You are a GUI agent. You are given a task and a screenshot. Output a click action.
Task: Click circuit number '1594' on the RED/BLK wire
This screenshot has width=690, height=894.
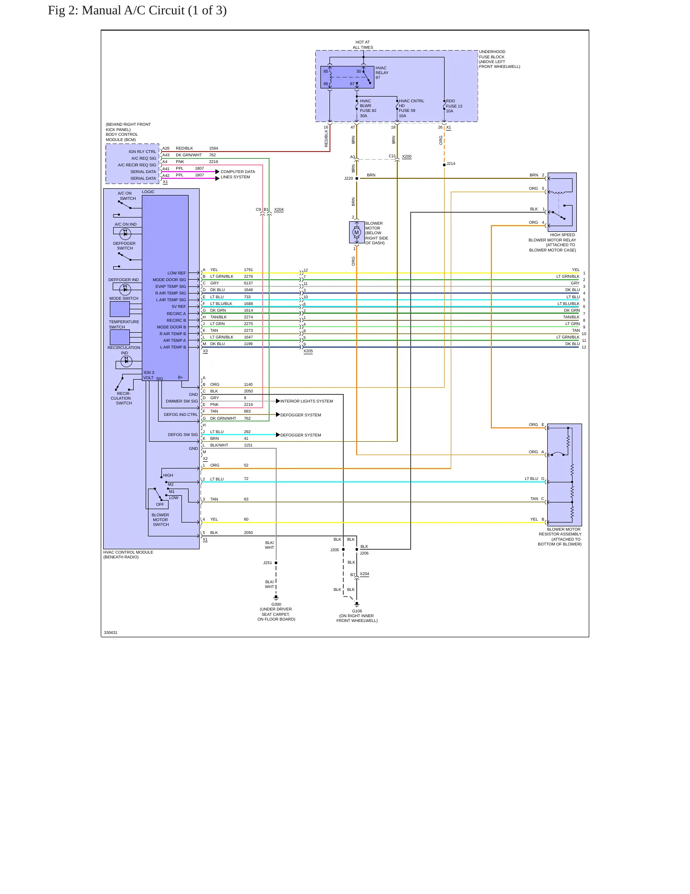[x=213, y=148]
